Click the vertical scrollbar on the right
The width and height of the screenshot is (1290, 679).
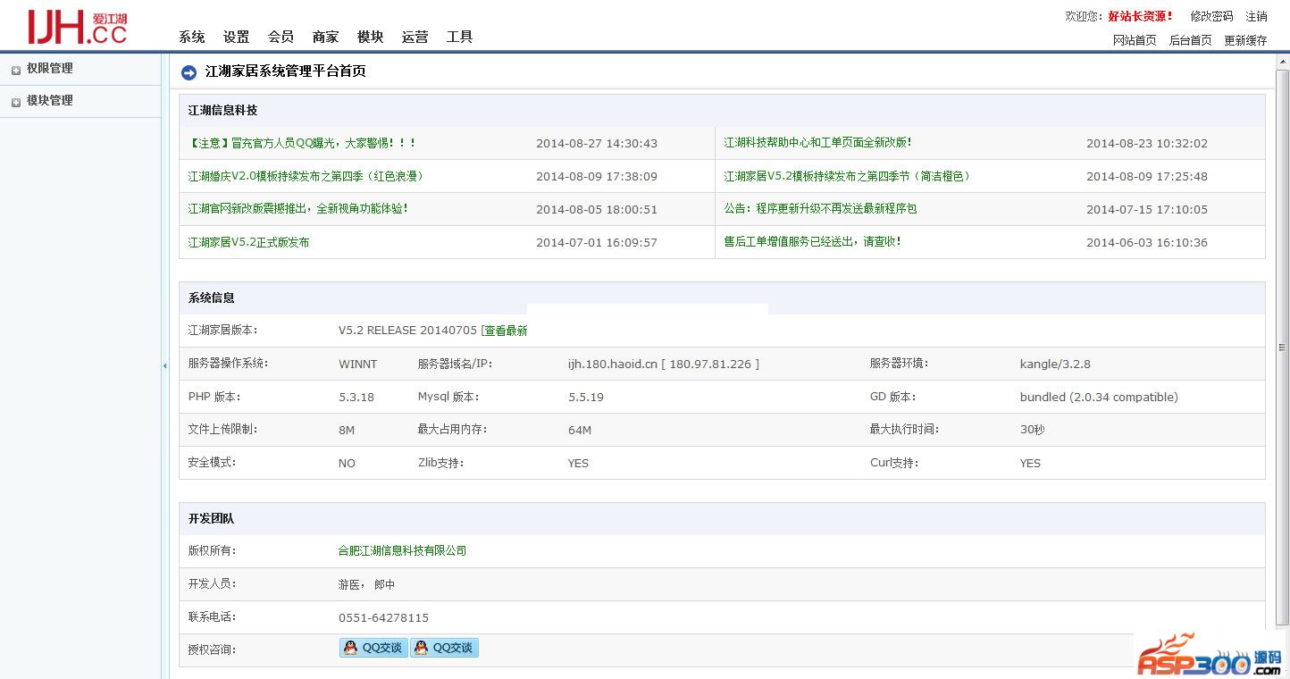[1282, 348]
